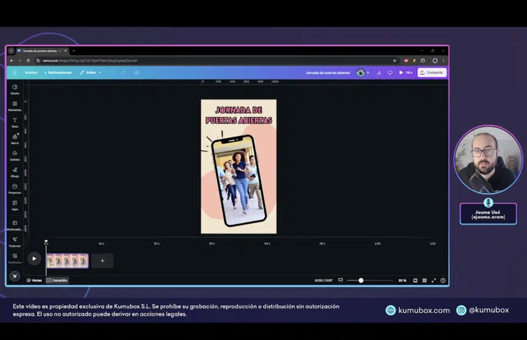
Task: Select the JORNADA DE PUERTAS ABIERTAS heading on canvas
Action: (x=238, y=115)
